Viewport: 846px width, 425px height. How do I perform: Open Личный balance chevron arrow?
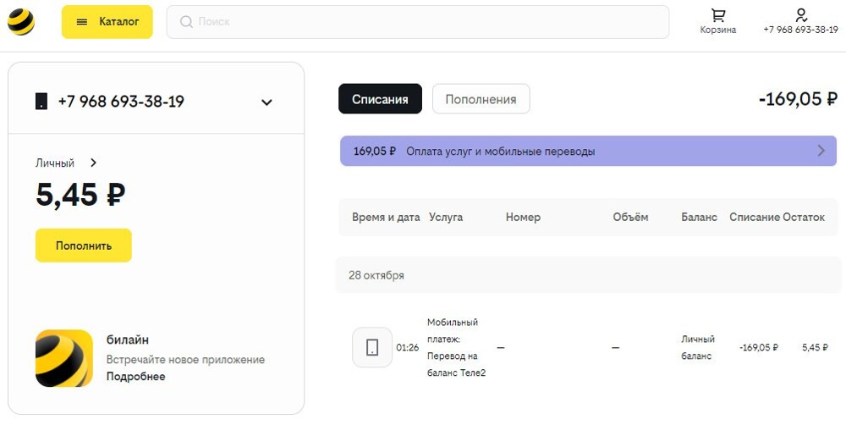tap(93, 163)
